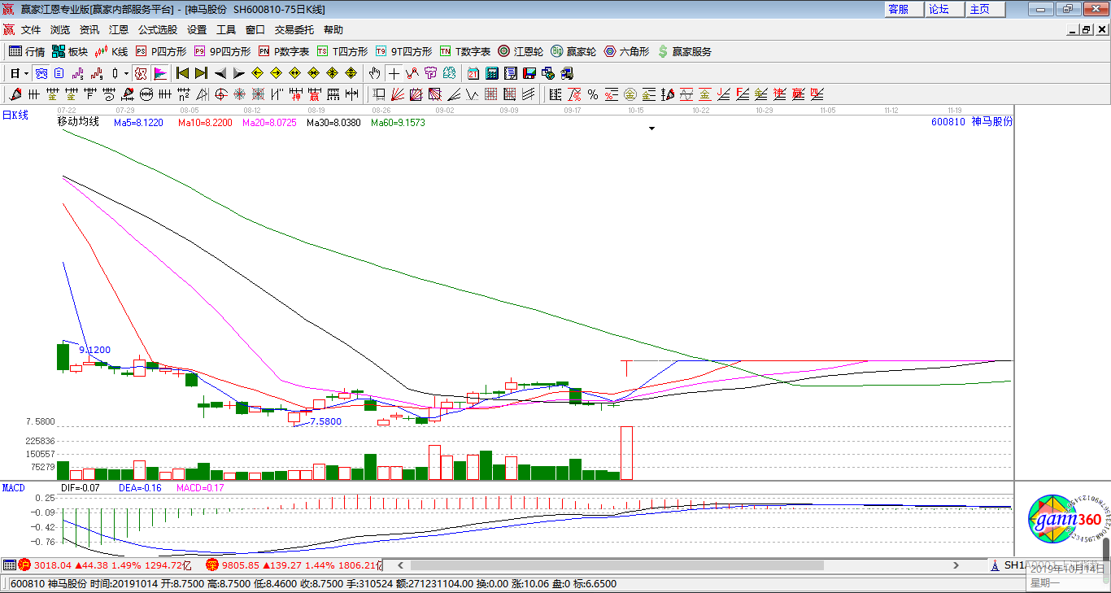Click the 论坛 forum button
The height and width of the screenshot is (593, 1111).
[945, 9]
